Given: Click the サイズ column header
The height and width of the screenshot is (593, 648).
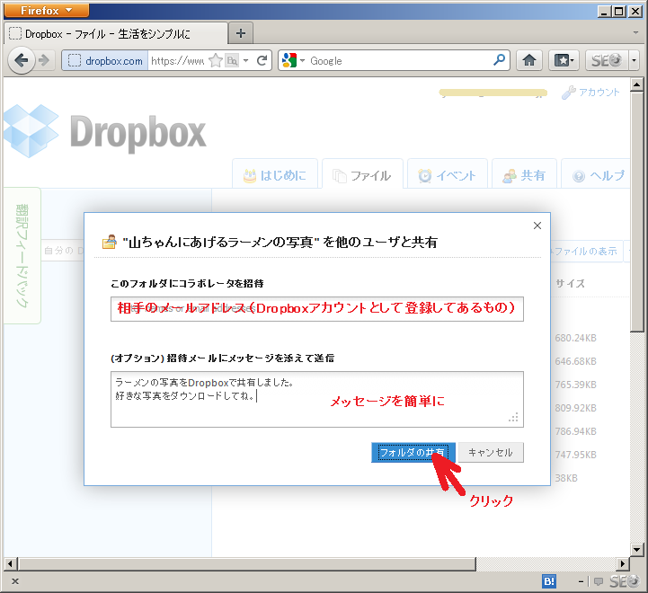Looking at the screenshot, I should [570, 284].
